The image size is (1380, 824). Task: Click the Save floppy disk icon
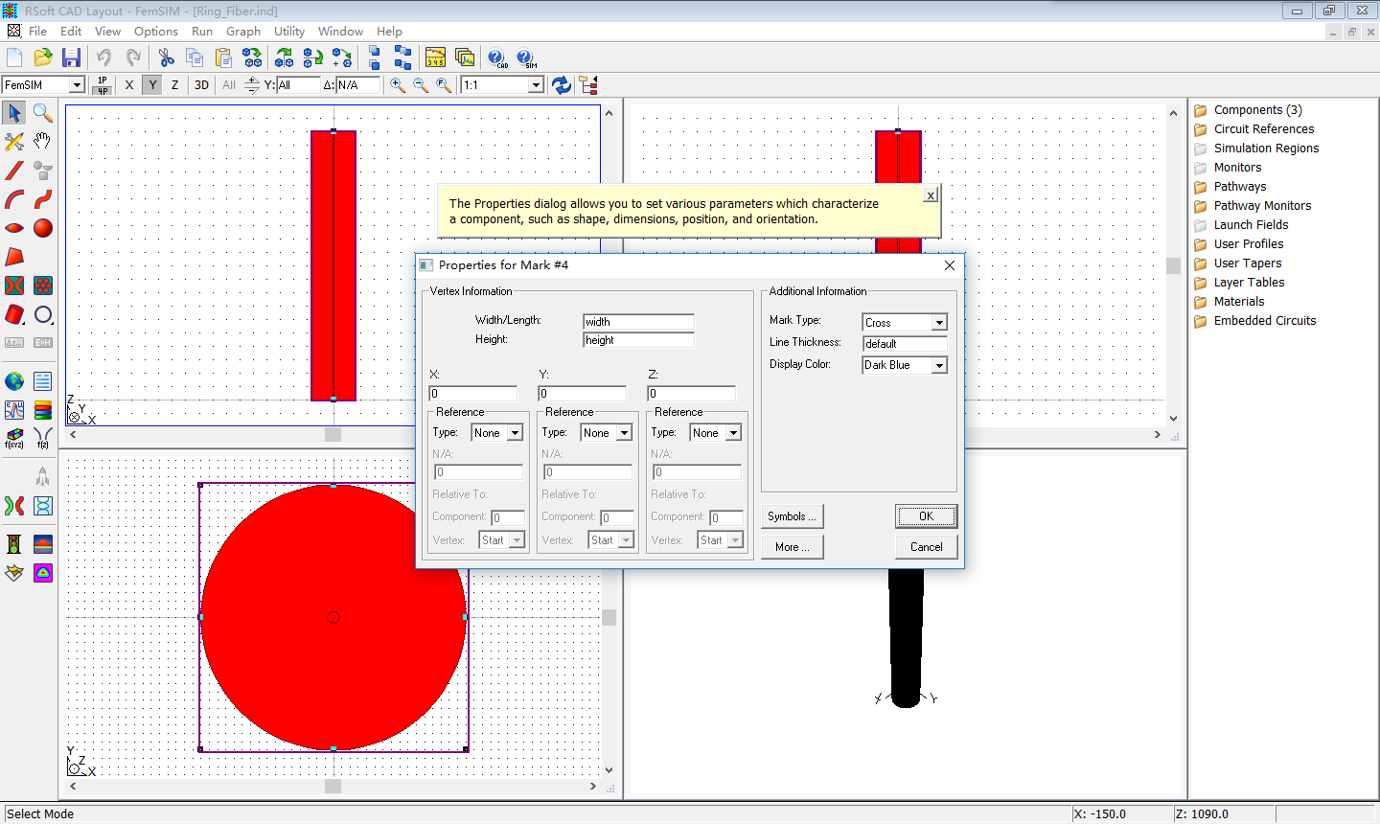click(x=71, y=57)
